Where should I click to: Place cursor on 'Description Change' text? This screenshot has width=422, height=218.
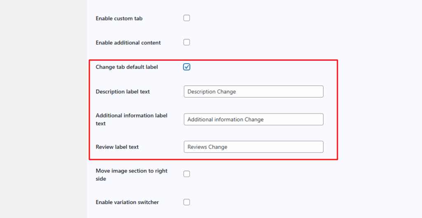[211, 92]
